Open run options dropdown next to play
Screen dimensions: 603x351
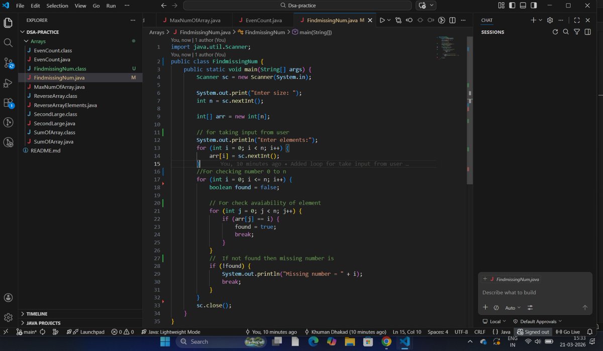389,21
